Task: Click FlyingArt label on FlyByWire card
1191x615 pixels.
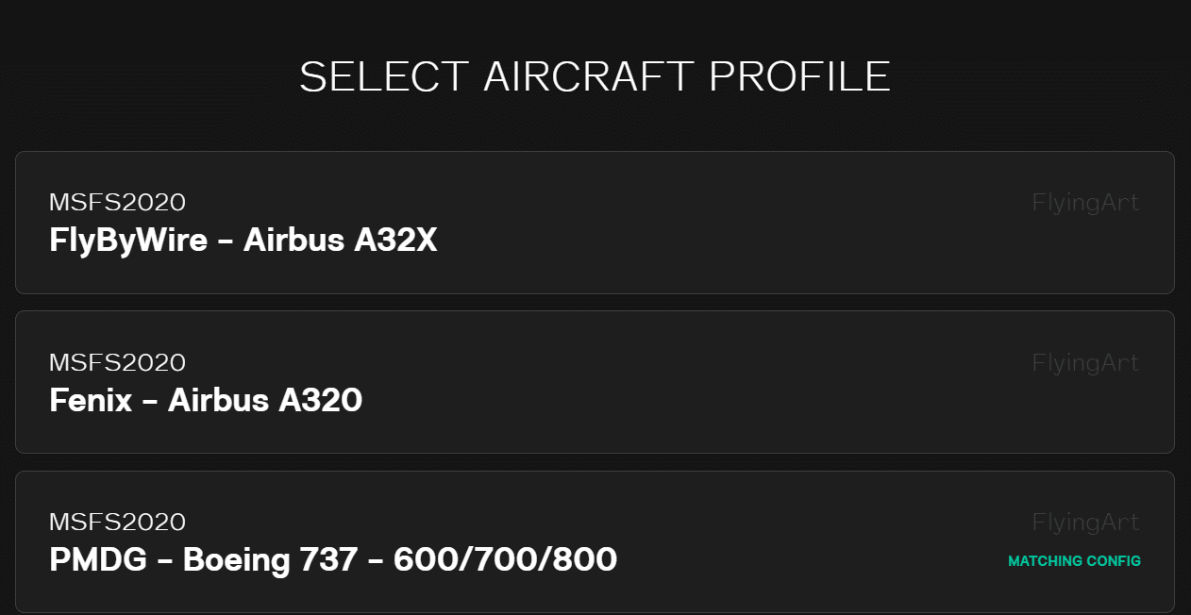Action: coord(1085,203)
